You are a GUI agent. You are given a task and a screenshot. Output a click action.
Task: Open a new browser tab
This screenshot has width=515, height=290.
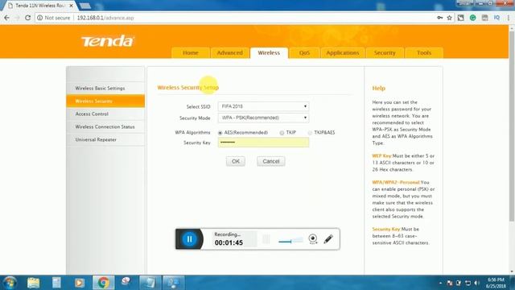tap(85, 6)
